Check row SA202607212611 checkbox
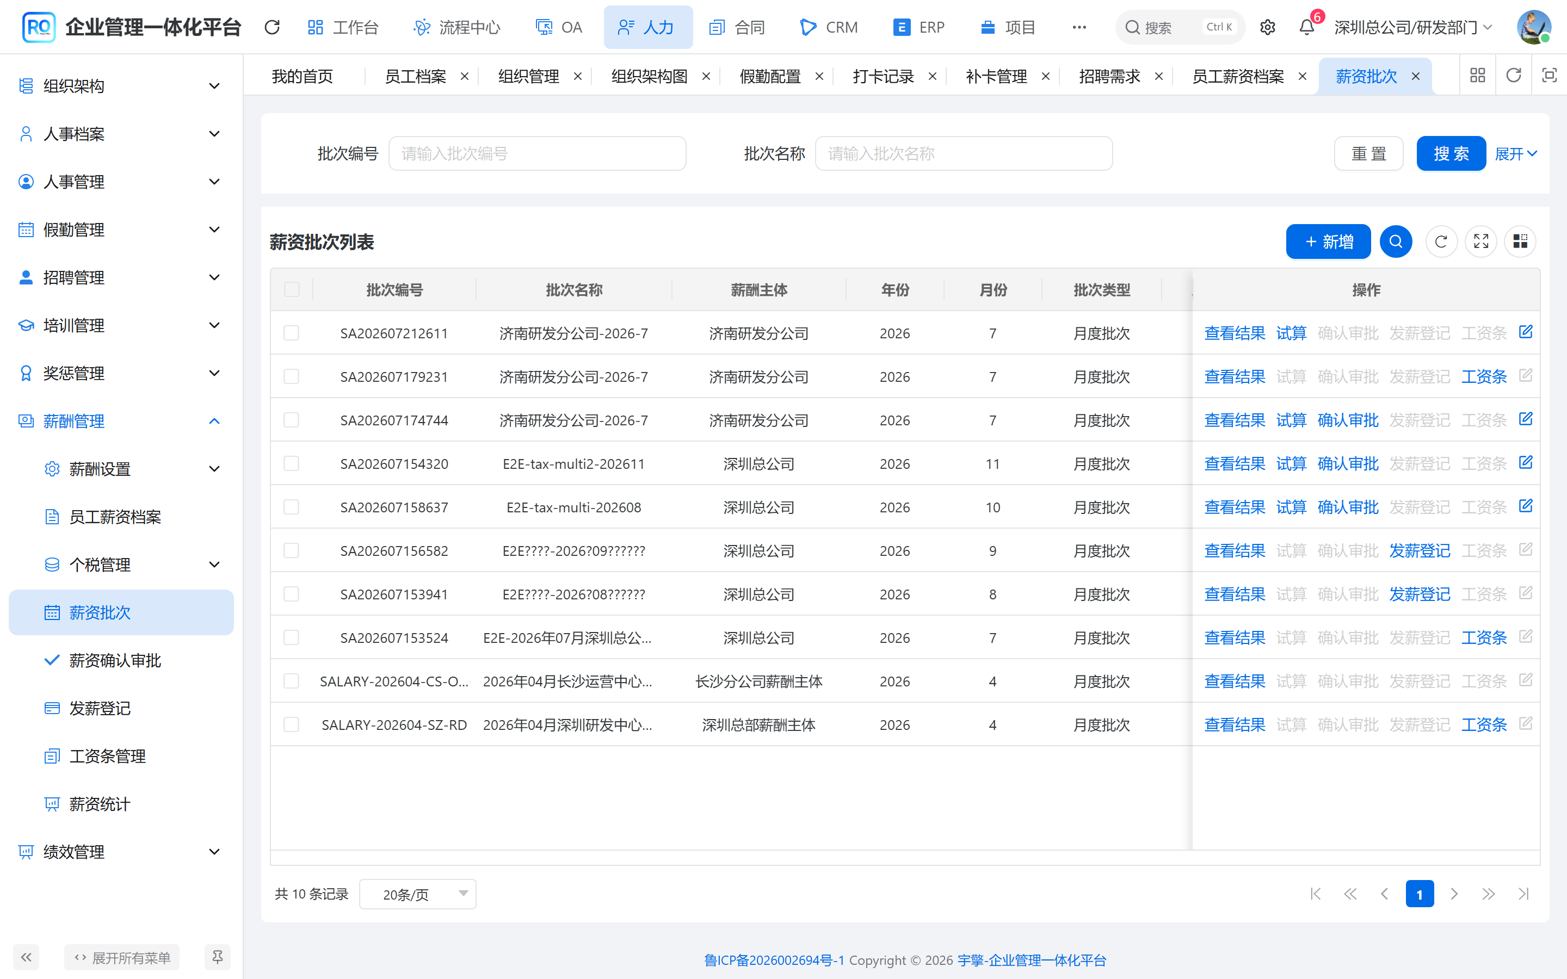This screenshot has height=979, width=1567. pyautogui.click(x=292, y=333)
